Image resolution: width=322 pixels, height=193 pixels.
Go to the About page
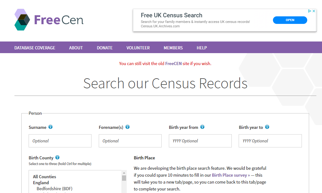[76, 48]
